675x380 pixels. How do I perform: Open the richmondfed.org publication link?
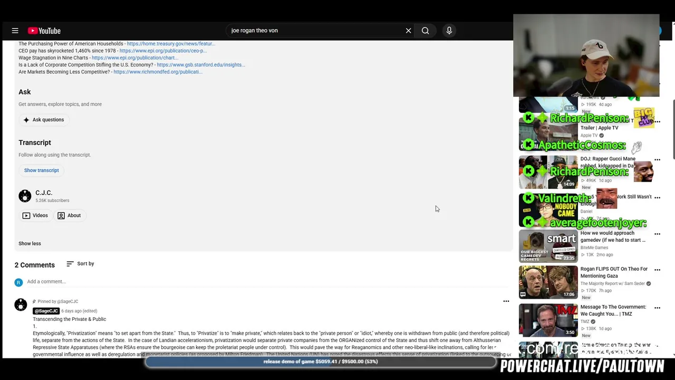158,72
